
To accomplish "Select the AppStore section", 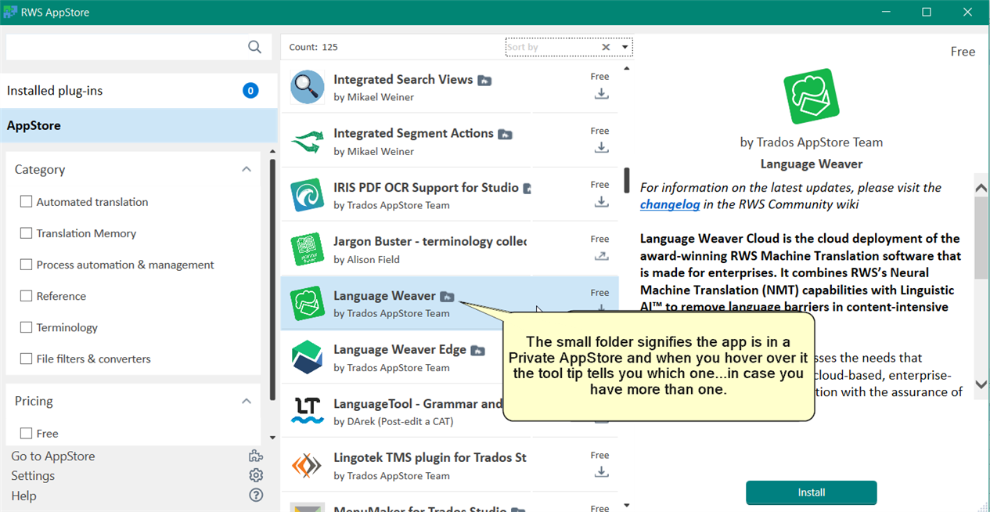I will tap(139, 125).
